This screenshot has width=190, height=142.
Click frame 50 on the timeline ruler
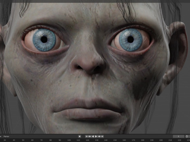[23, 140]
